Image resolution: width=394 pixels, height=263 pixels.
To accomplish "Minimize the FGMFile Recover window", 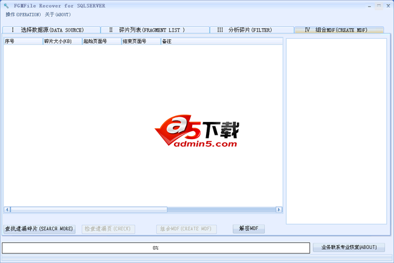I will click(x=369, y=6).
